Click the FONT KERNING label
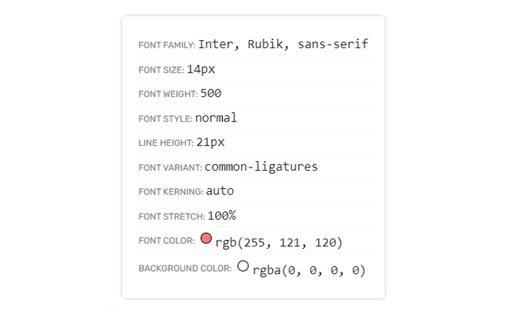Screen dimensions: 506x316 (x=171, y=193)
